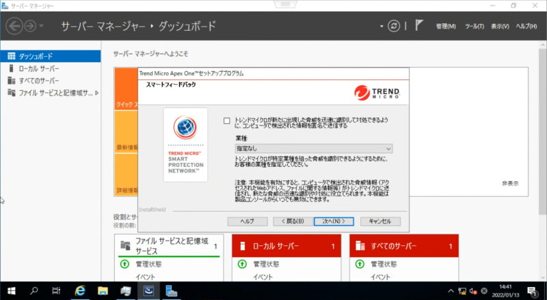Screen dimensions: 547x300
Task: Click the 最新情報 orange tab
Action: pyautogui.click(x=126, y=132)
